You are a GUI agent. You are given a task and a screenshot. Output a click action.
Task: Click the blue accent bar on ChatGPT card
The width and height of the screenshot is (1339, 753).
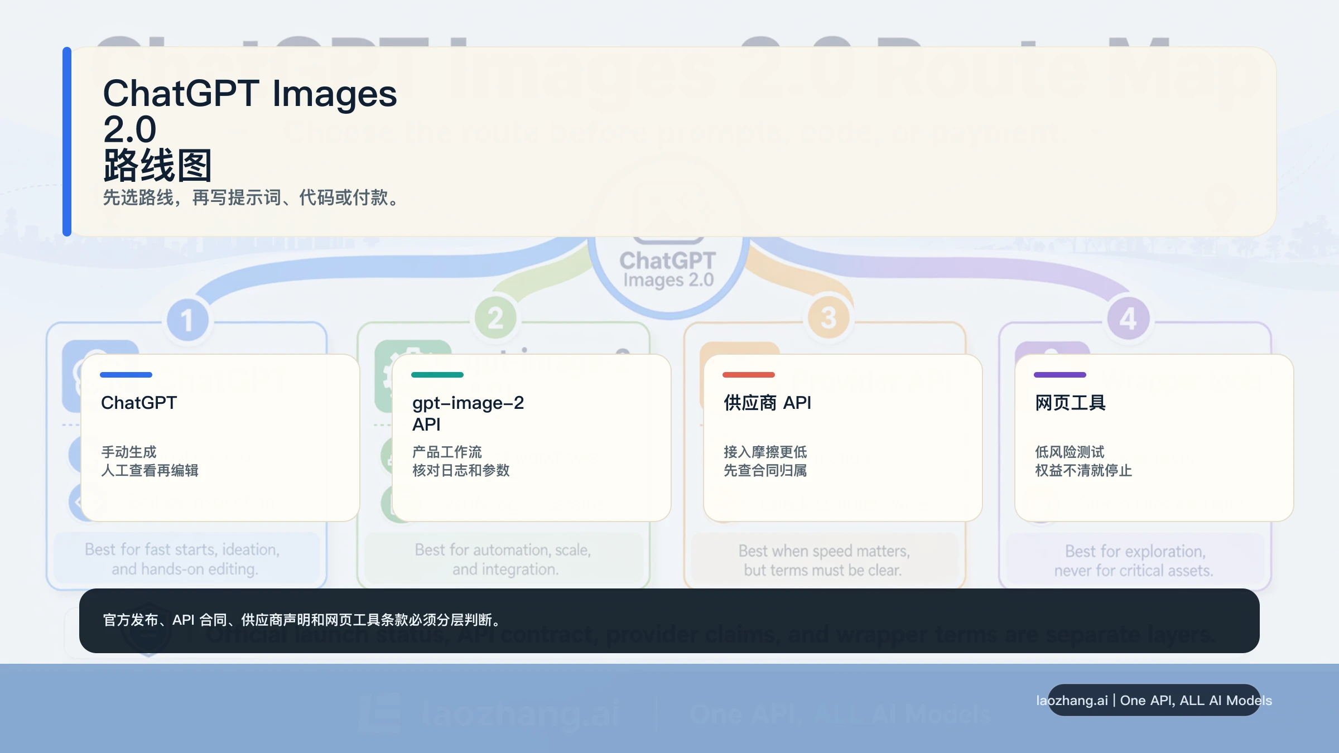(126, 375)
